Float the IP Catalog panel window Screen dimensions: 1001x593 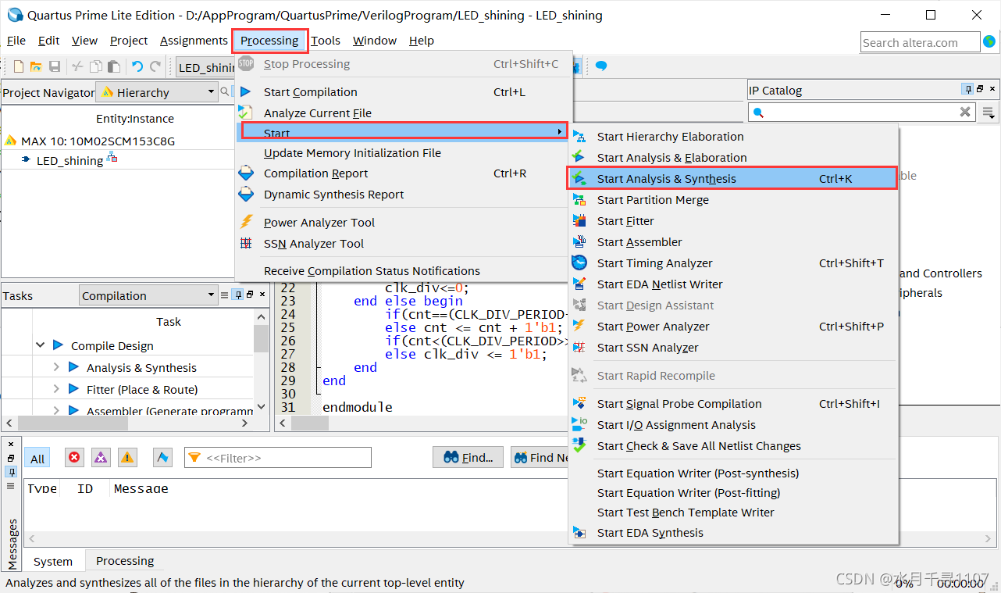(980, 90)
